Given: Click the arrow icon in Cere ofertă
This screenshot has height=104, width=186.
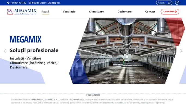Looking at the screenshot, I should click(x=176, y=12).
